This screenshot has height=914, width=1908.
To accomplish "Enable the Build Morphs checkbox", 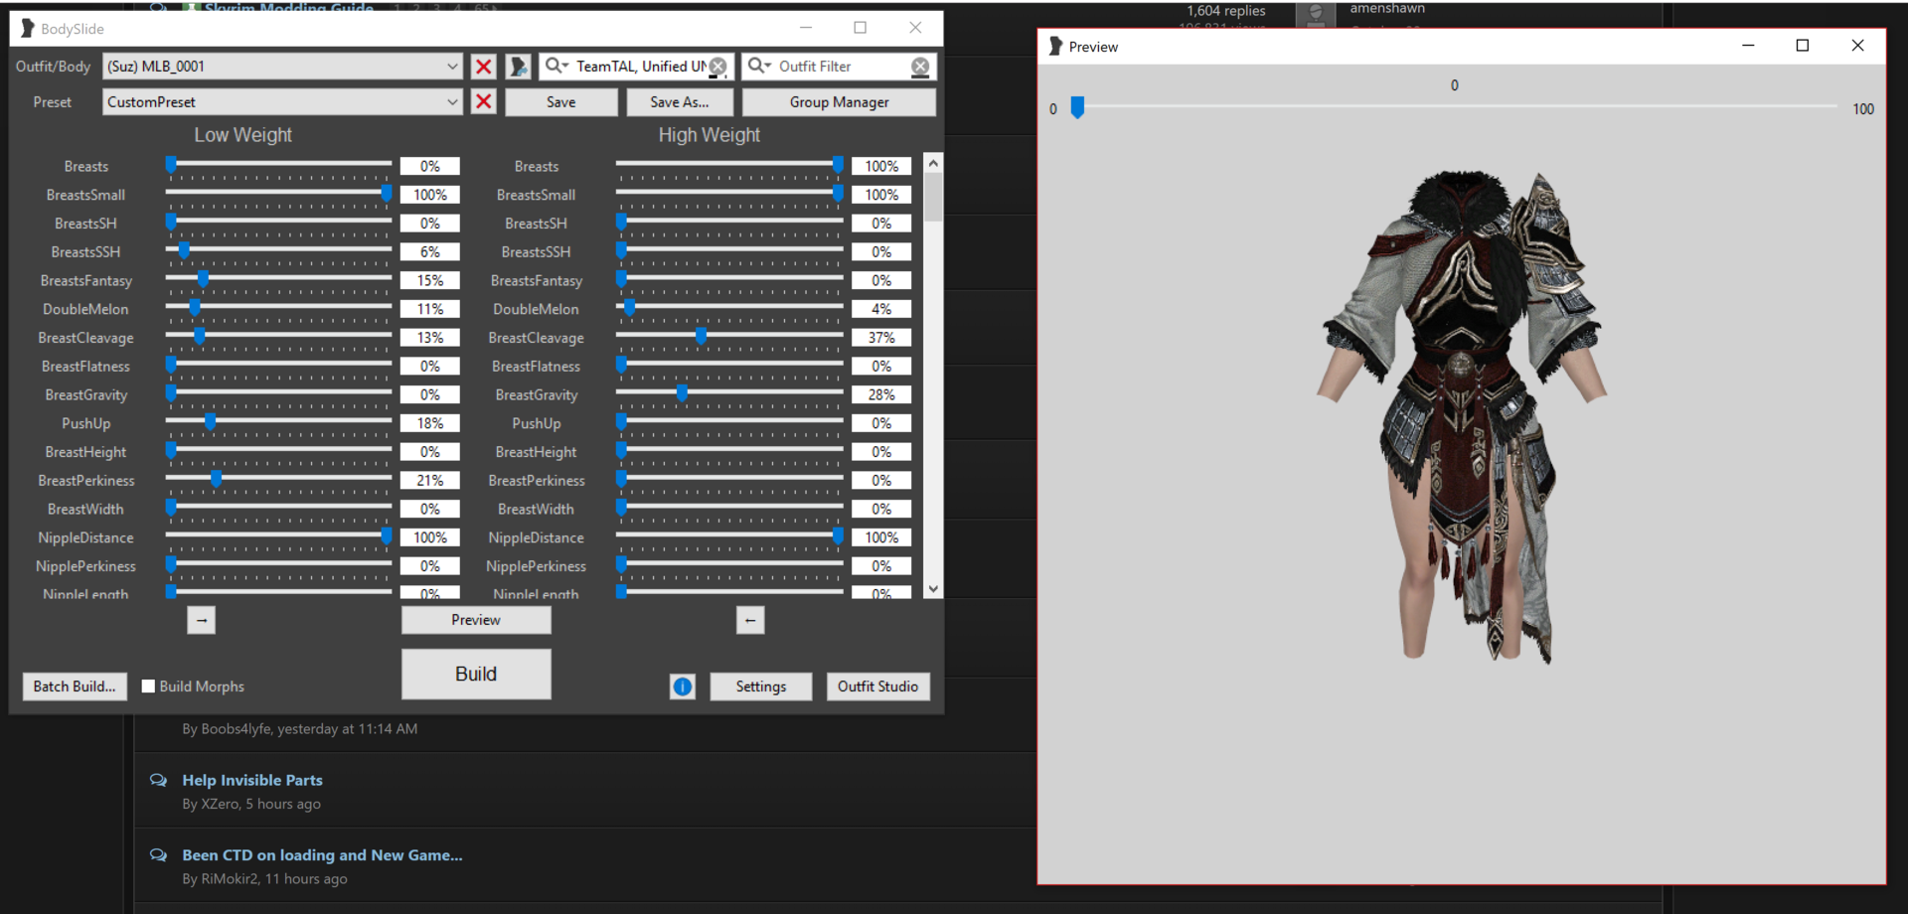I will tap(148, 686).
